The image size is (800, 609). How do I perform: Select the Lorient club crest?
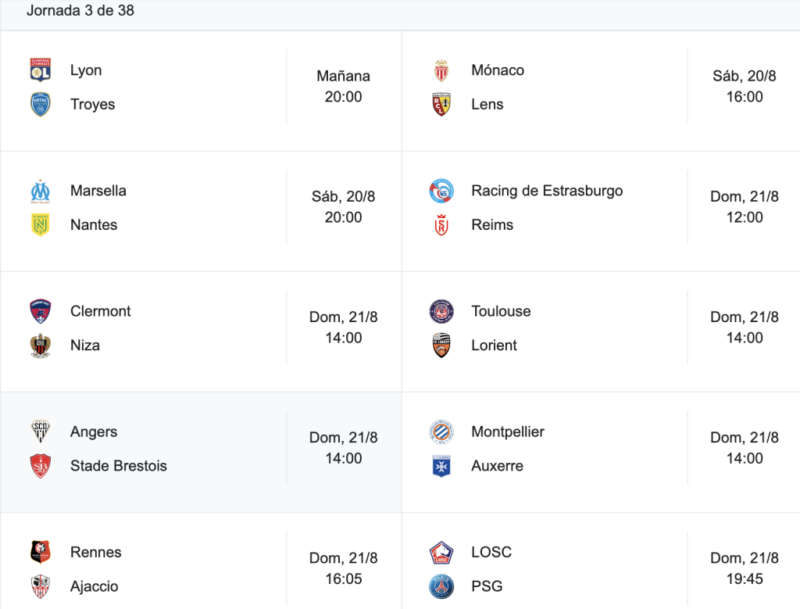[441, 345]
